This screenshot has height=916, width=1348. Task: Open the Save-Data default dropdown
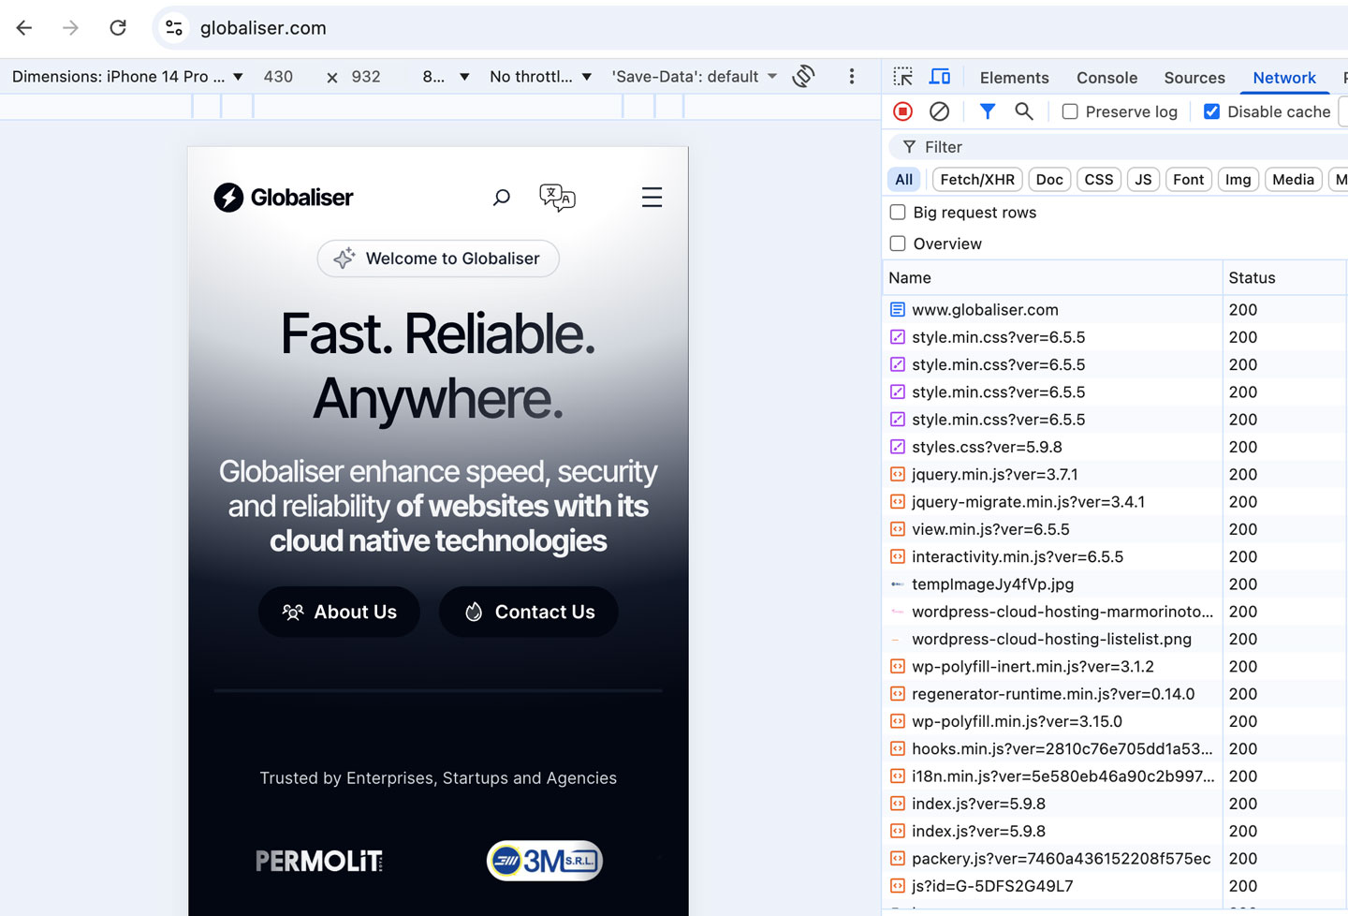(694, 77)
